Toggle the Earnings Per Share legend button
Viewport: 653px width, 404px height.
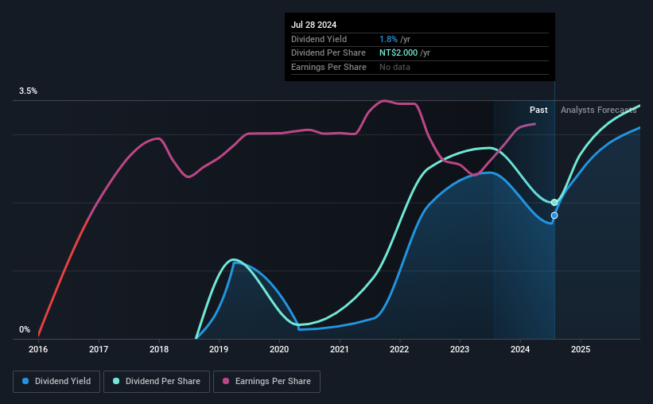click(x=266, y=382)
